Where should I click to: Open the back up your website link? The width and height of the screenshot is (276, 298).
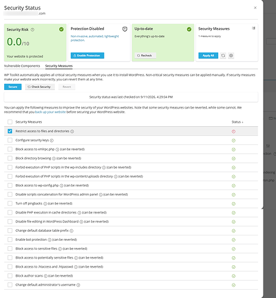pos(50,112)
